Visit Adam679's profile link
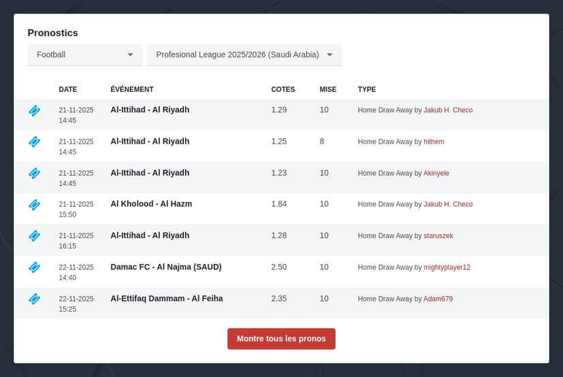563x377 pixels. (438, 299)
